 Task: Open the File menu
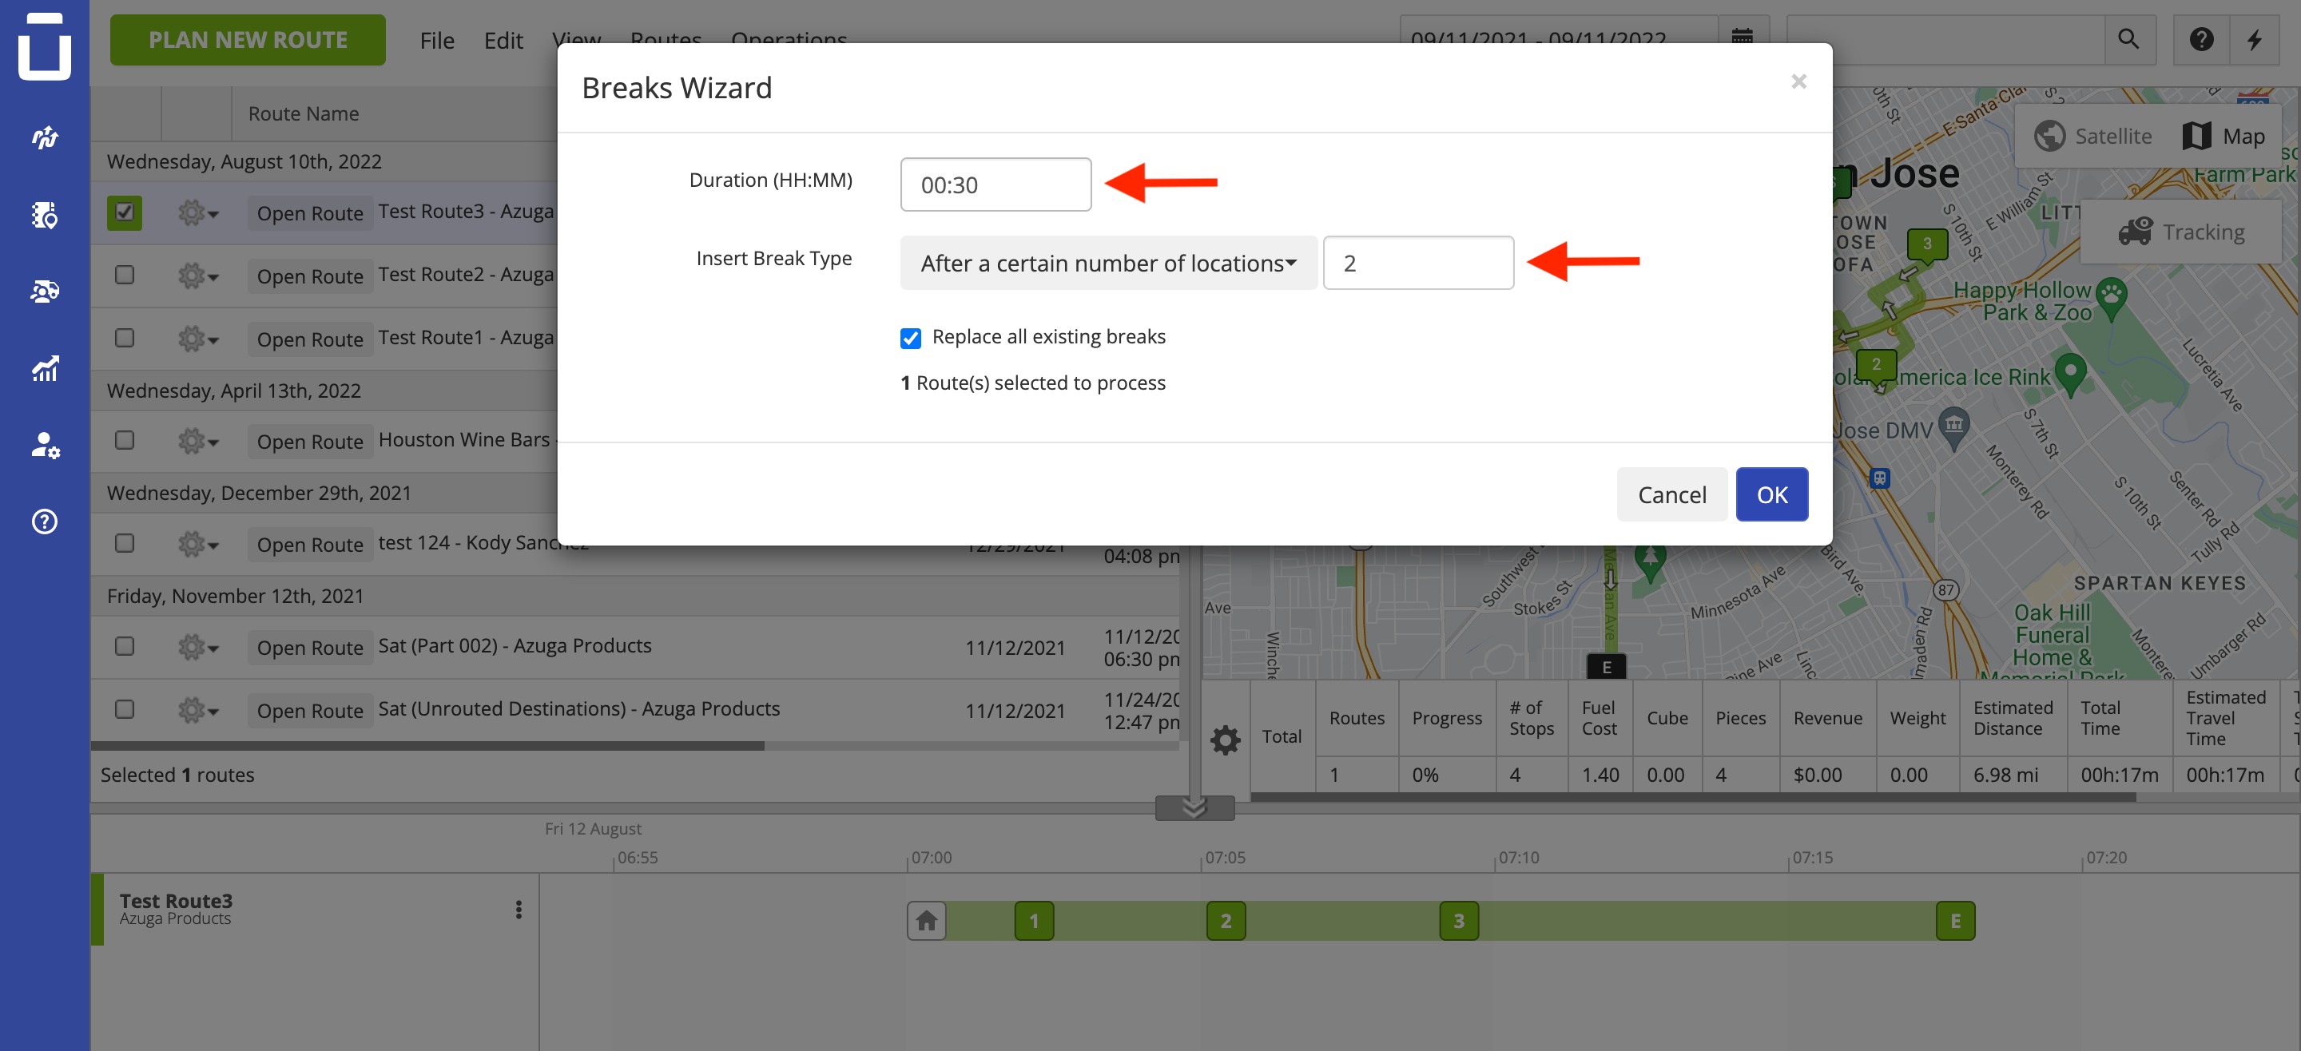tap(437, 40)
